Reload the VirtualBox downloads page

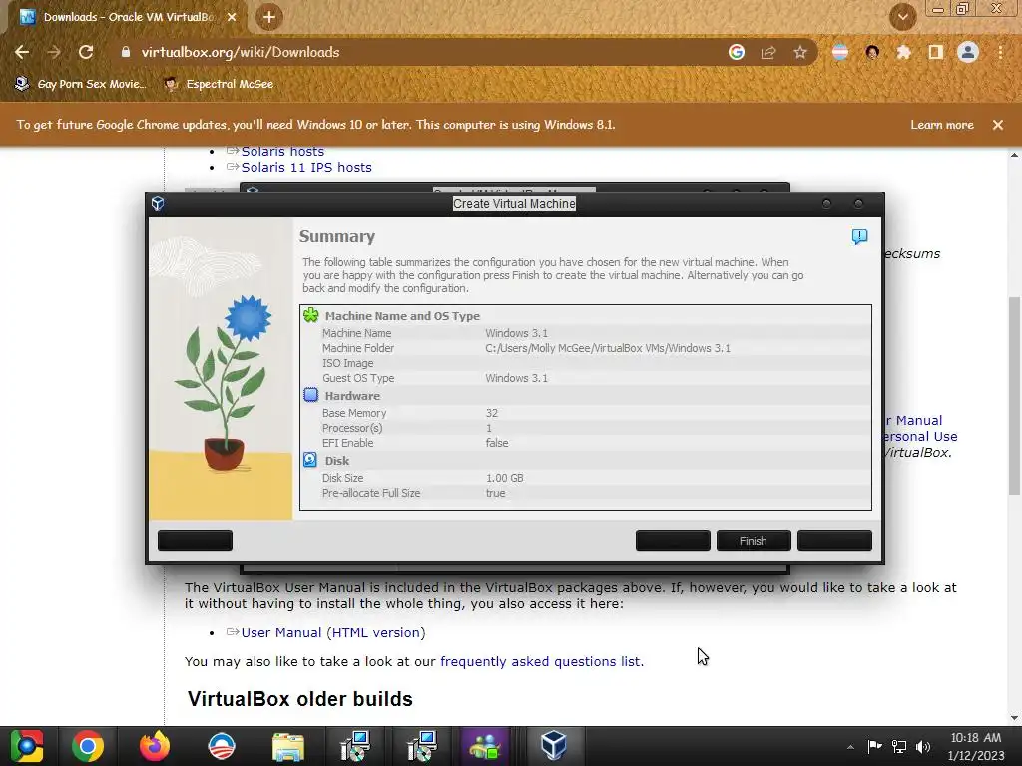86,52
